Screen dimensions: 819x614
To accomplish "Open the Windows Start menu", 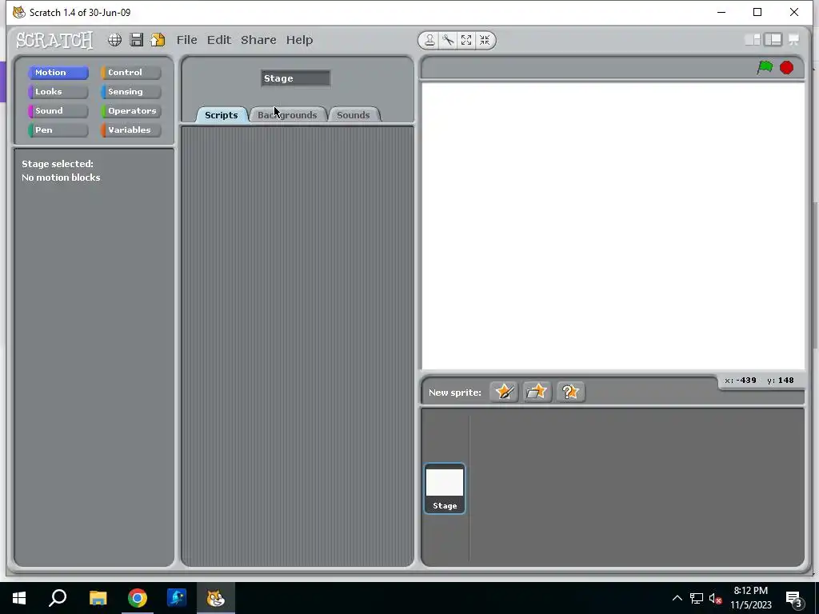I will point(19,598).
